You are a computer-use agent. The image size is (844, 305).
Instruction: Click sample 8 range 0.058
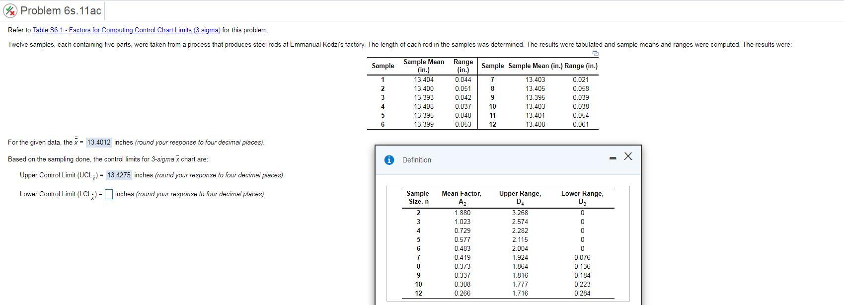tap(581, 88)
